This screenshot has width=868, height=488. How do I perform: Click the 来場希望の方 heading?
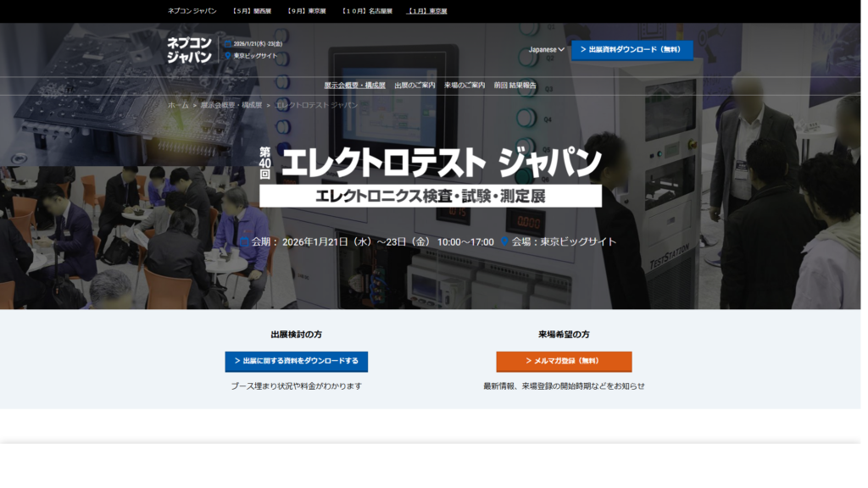click(564, 334)
